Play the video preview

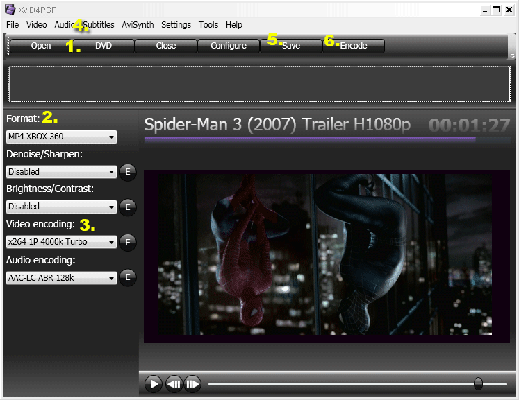pos(154,384)
